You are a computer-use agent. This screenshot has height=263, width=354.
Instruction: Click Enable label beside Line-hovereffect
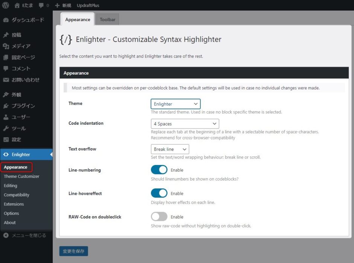coord(177,193)
